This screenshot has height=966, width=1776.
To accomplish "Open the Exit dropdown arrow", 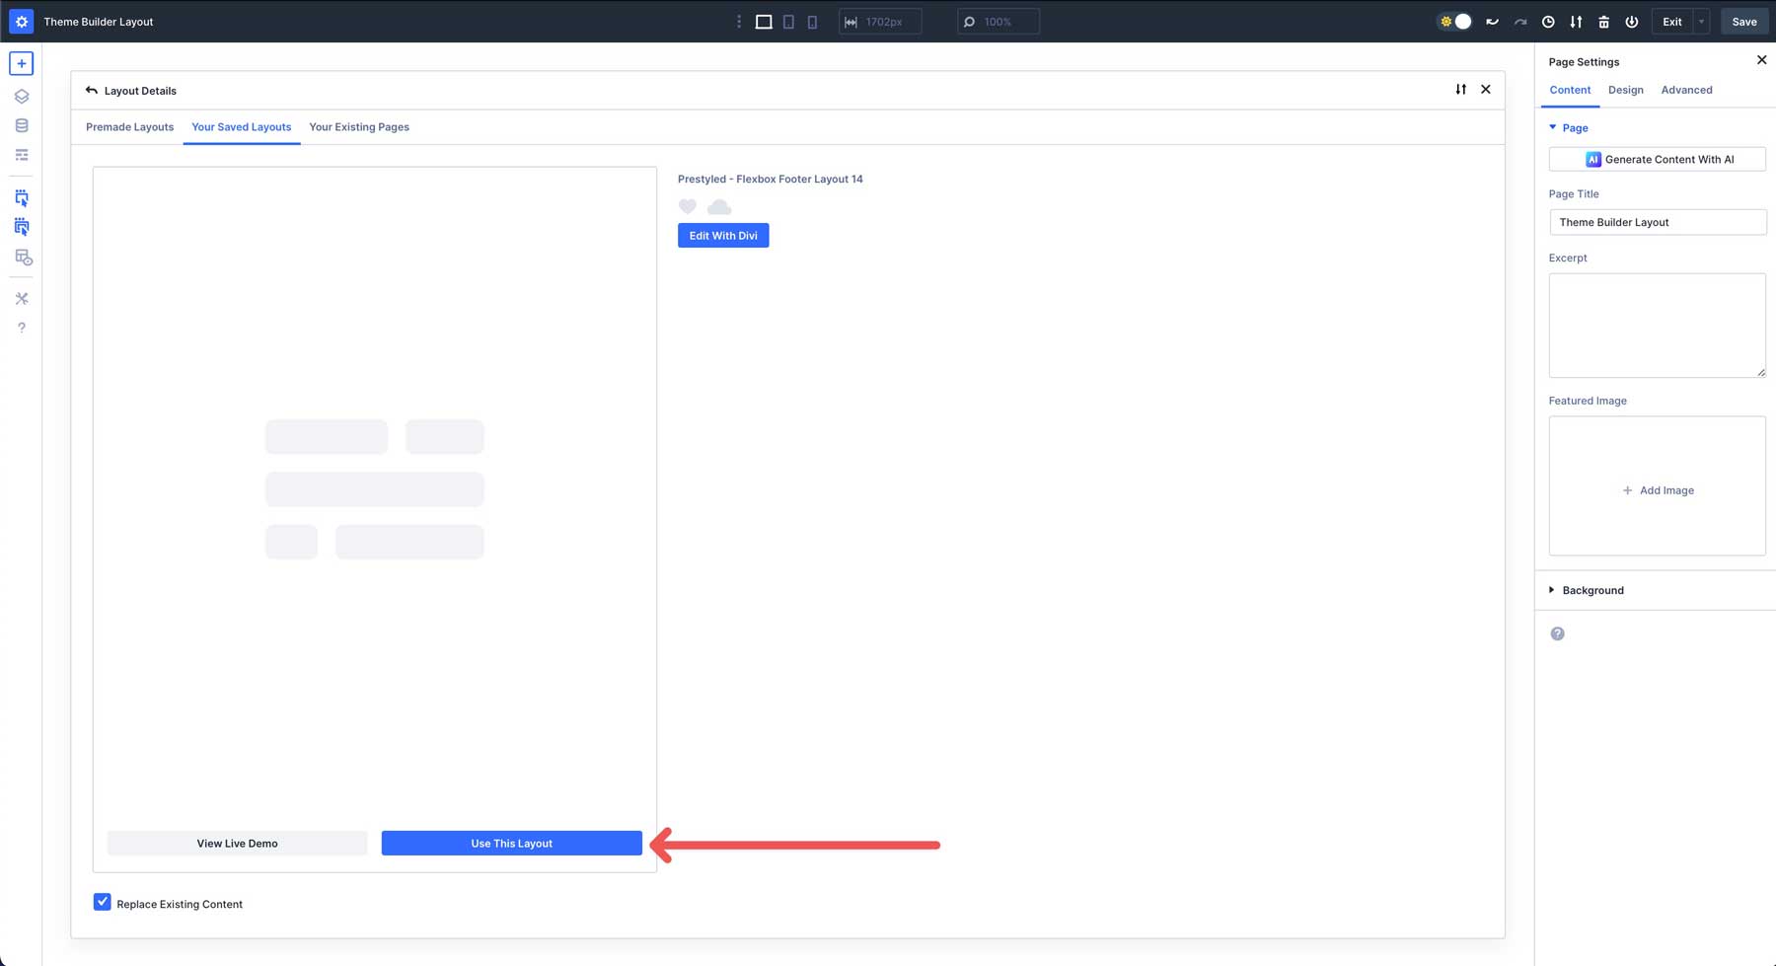I will pyautogui.click(x=1700, y=21).
